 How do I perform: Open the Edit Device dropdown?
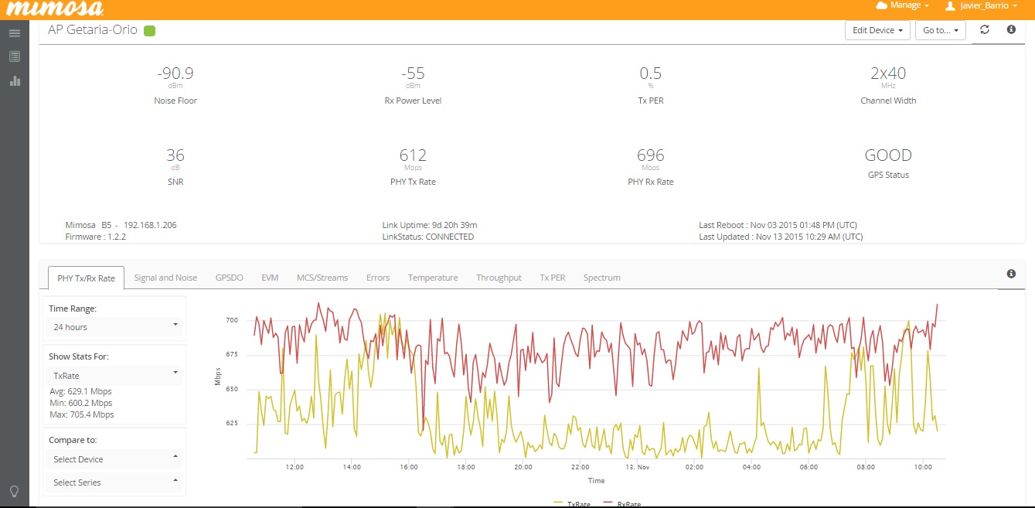click(877, 31)
